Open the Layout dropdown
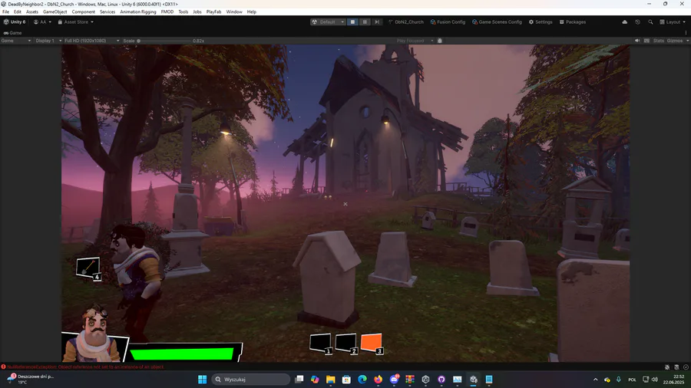This screenshot has height=388, width=691. (x=673, y=22)
